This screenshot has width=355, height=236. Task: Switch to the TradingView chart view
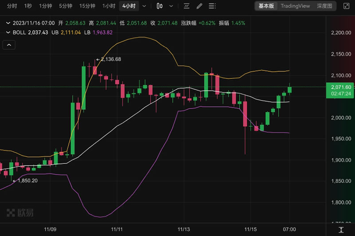(x=296, y=6)
